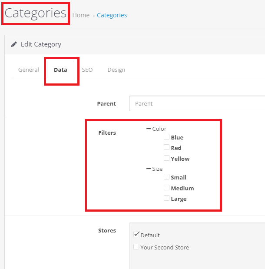Open the Design tab

[x=116, y=70]
